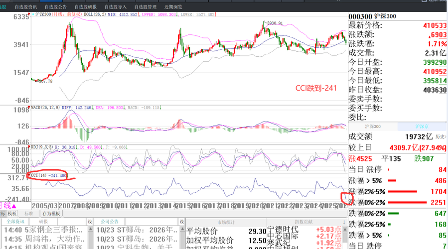Click the 今日最高 value 410952
Image resolution: width=448 pixels, height=249 pixels.
pyautogui.click(x=435, y=71)
